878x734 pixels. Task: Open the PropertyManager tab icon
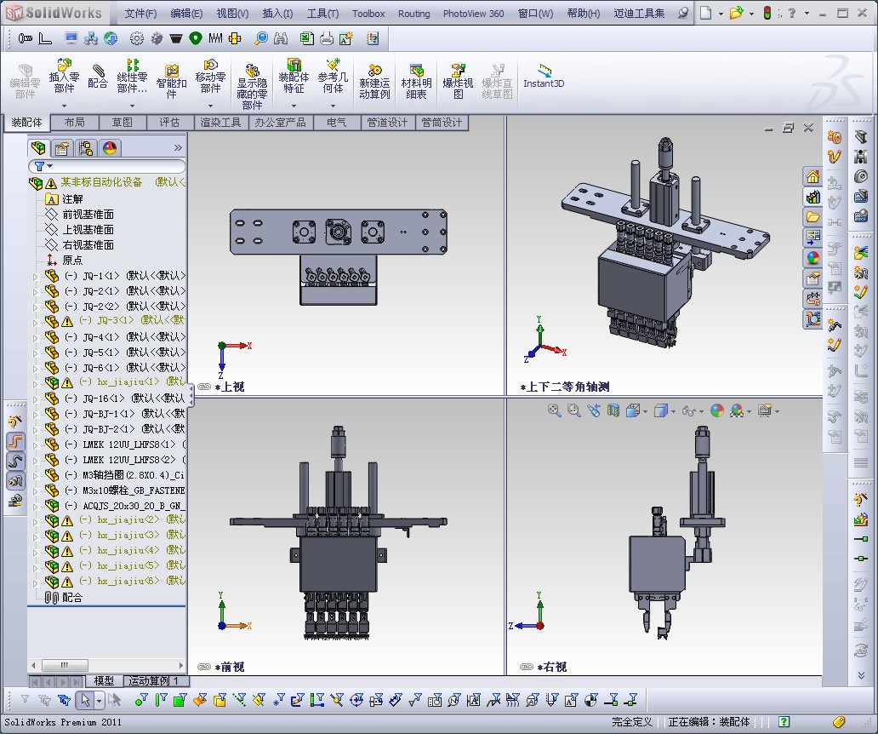tap(61, 148)
